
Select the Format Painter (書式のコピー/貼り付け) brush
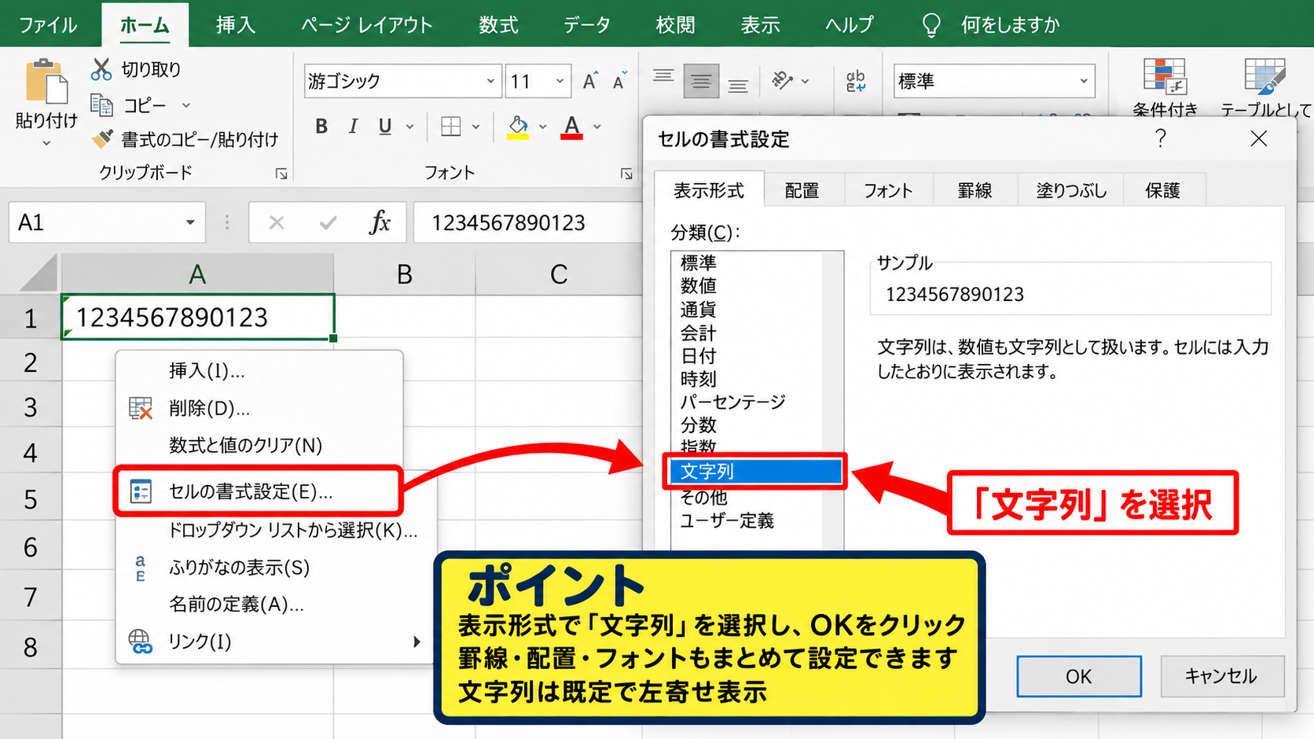(101, 139)
